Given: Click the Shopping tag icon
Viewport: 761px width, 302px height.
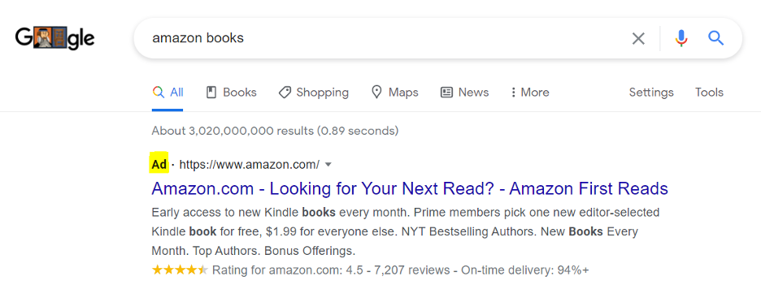Looking at the screenshot, I should coord(285,92).
